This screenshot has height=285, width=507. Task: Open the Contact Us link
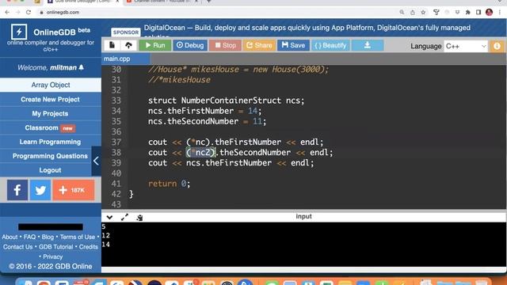click(17, 247)
